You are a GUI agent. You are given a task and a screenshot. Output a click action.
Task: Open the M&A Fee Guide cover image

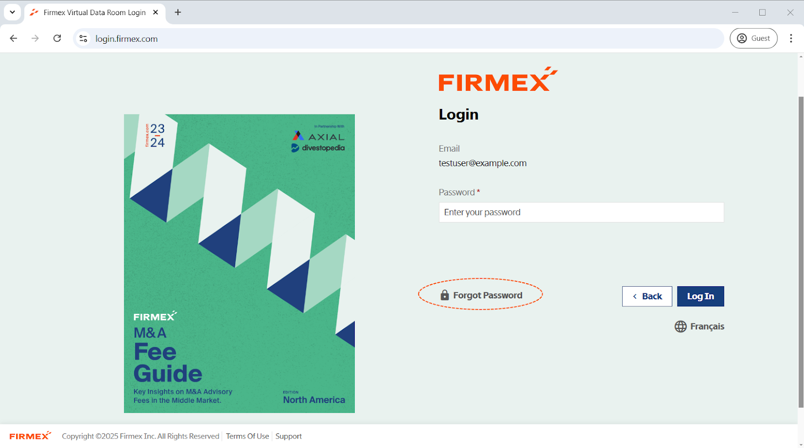point(239,263)
